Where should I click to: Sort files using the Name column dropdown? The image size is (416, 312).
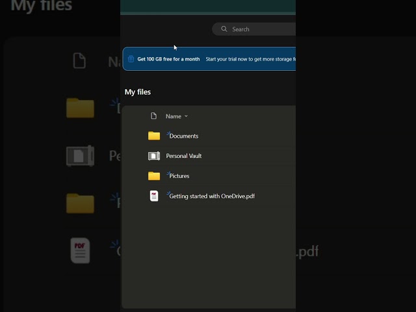pos(177,116)
